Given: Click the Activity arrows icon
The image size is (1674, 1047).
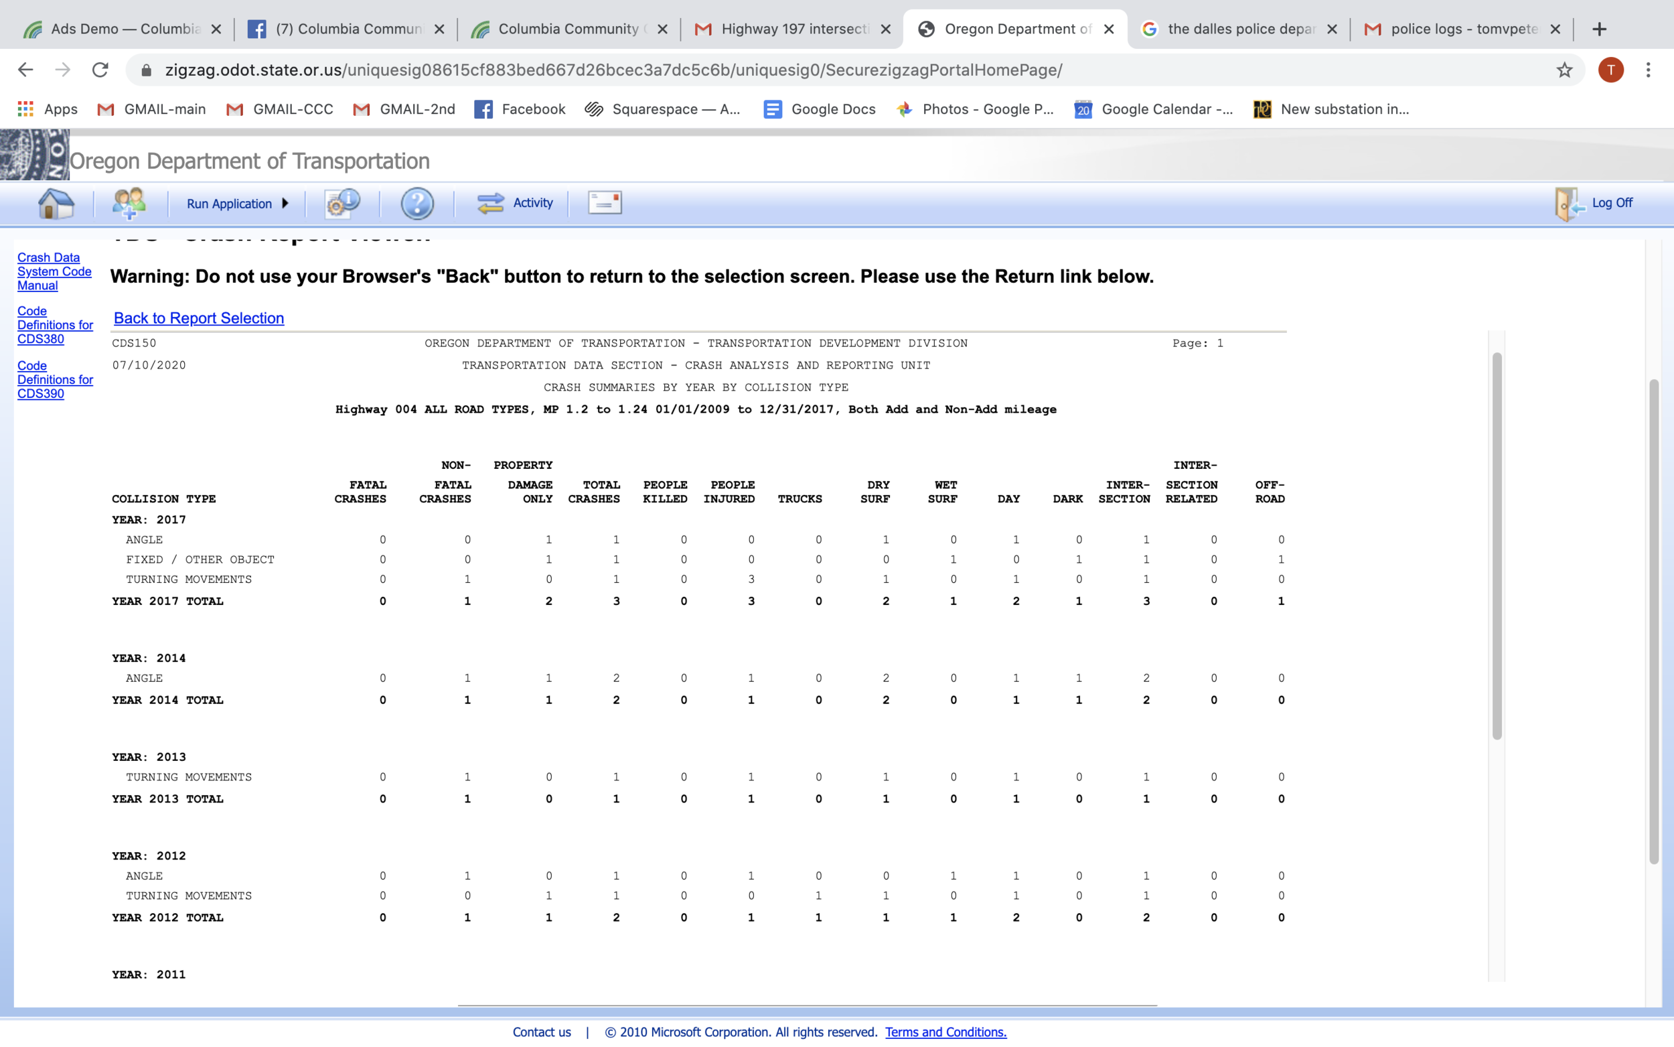Looking at the screenshot, I should (490, 203).
